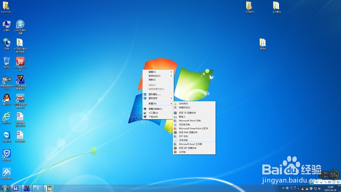Open the TeamViewer remote assistance shortcut
Viewport: 341px width, 192px height.
click(x=7, y=137)
